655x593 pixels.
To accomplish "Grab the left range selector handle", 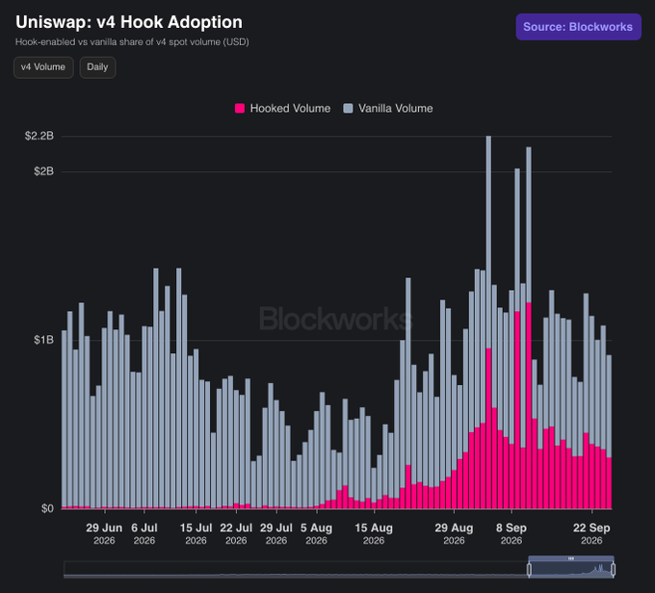I will pos(529,570).
